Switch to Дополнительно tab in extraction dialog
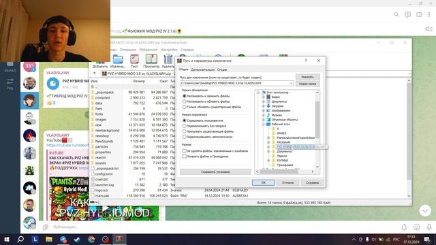This screenshot has width=436, height=245. tap(203, 69)
